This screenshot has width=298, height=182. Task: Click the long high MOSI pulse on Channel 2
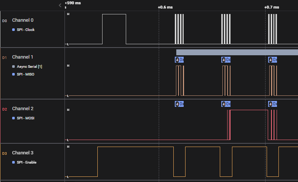[x=249, y=125]
